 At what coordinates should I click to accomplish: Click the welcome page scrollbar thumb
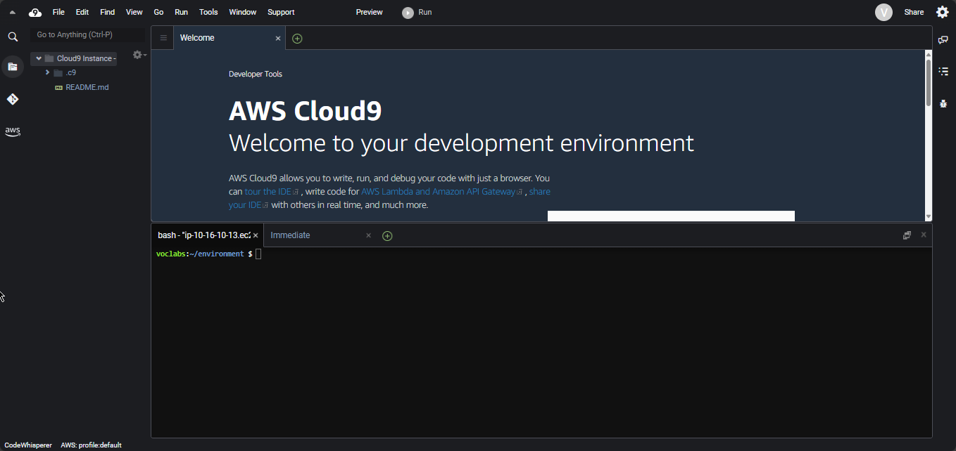929,83
